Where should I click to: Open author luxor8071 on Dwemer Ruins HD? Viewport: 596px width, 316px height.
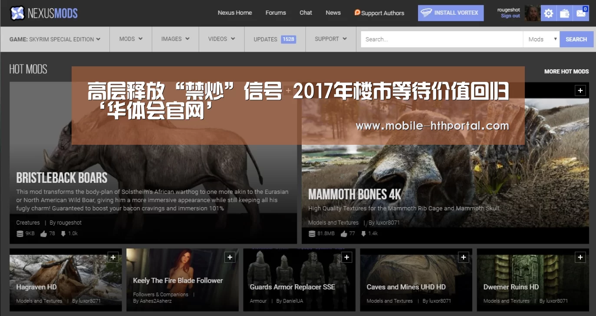pyautogui.click(x=553, y=301)
